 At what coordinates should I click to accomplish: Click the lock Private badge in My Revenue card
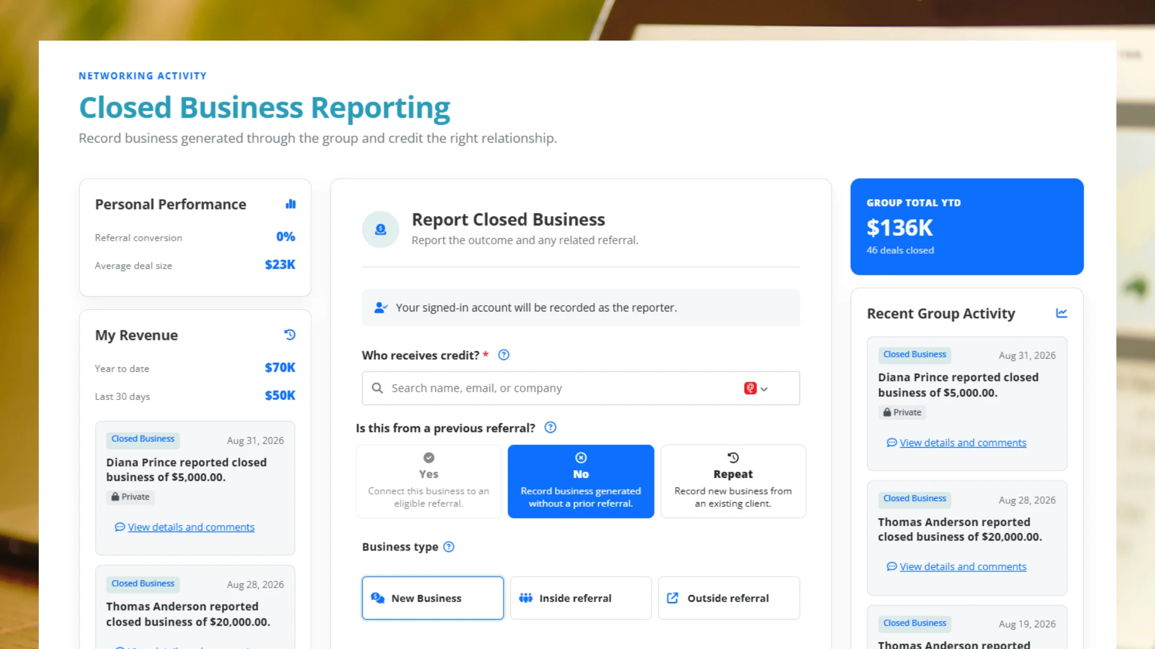coord(130,496)
